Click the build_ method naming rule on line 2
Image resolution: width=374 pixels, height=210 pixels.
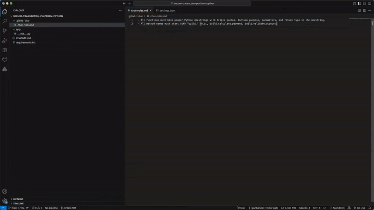click(207, 24)
